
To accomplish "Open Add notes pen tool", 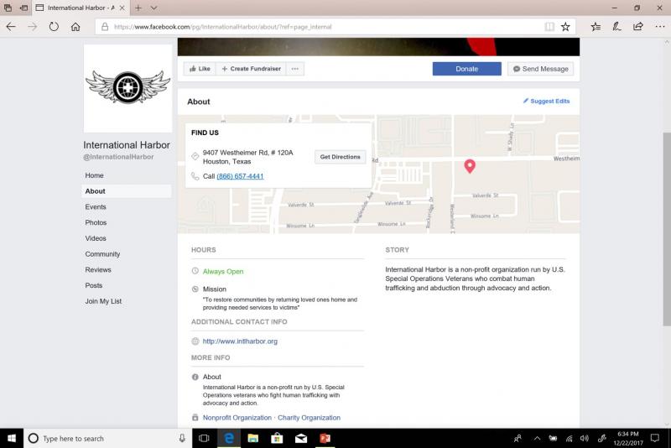I will (x=616, y=27).
